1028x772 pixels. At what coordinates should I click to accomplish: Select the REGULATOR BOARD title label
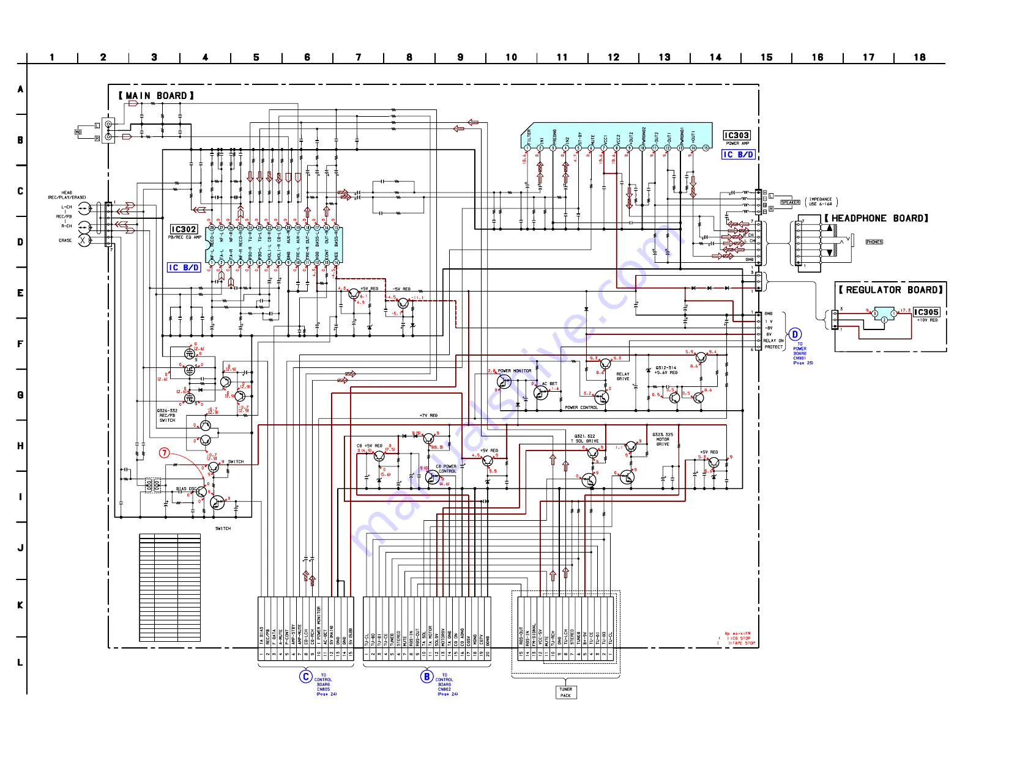[x=891, y=290]
